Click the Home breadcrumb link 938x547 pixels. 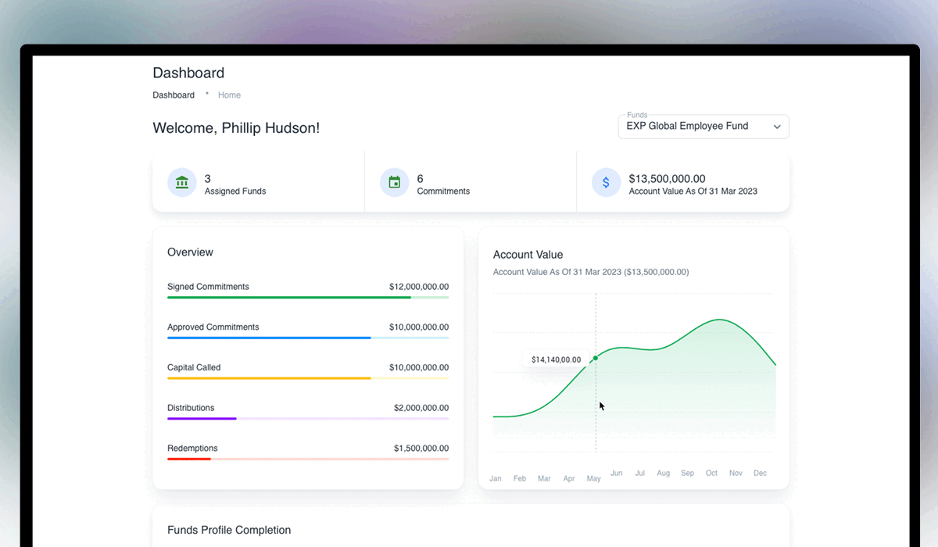(x=229, y=95)
